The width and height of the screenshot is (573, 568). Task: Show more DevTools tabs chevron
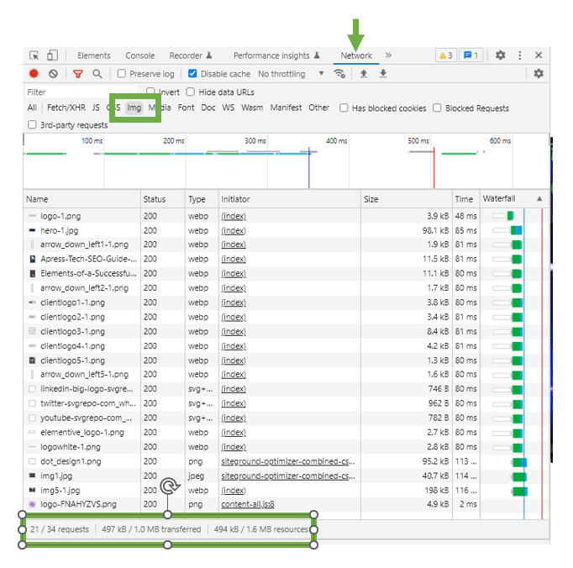(x=388, y=55)
